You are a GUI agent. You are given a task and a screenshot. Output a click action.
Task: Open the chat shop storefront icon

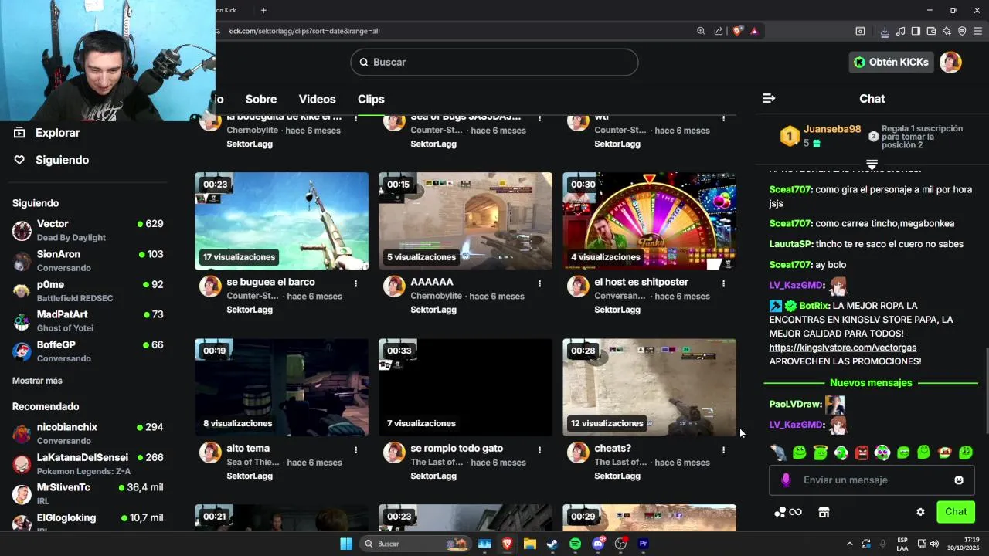point(824,512)
